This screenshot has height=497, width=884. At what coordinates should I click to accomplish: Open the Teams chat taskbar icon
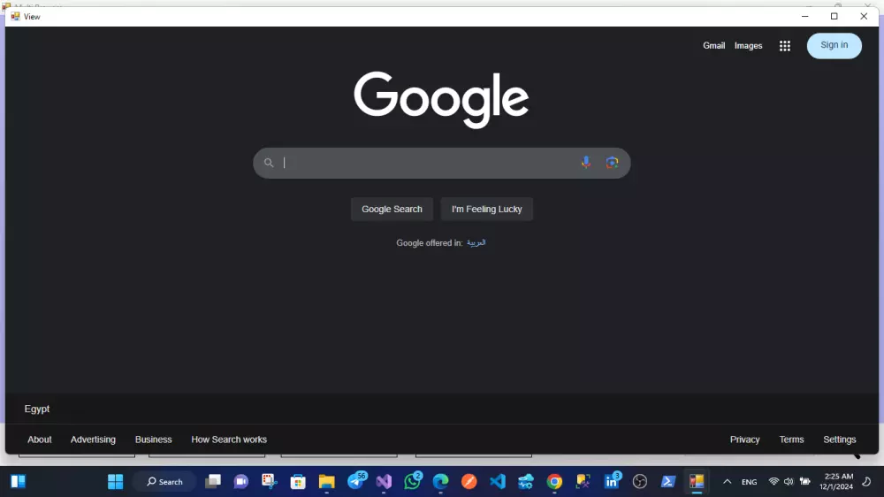click(241, 482)
